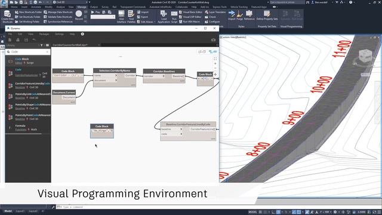Click Selection.CorridorByName node header
This screenshot has width=382, height=215.
115,70
